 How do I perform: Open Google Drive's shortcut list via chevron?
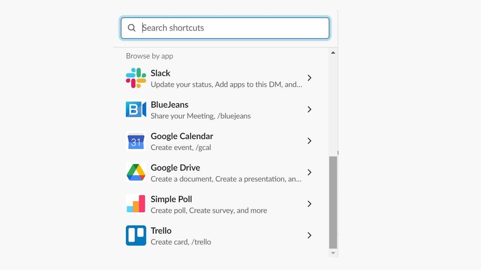pos(309,172)
